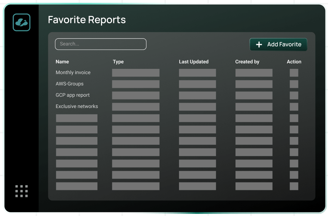Click the action box for GCP app report
The image size is (328, 216).
click(294, 95)
